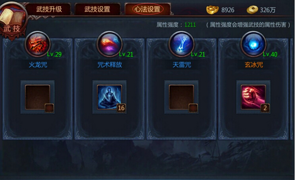Image resolution: width=295 pixels, height=180 pixels.
Task: Click the Lv.40 level label
Action: 270,55
